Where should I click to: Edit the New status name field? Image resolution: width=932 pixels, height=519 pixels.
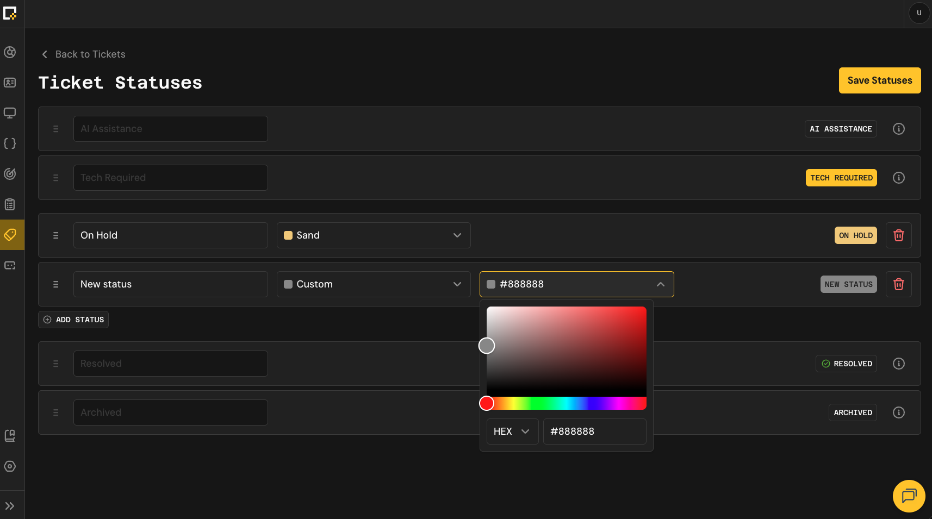pos(171,284)
